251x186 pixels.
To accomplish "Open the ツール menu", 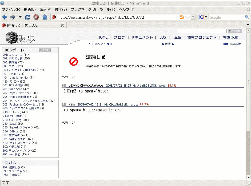I will click(x=107, y=10).
